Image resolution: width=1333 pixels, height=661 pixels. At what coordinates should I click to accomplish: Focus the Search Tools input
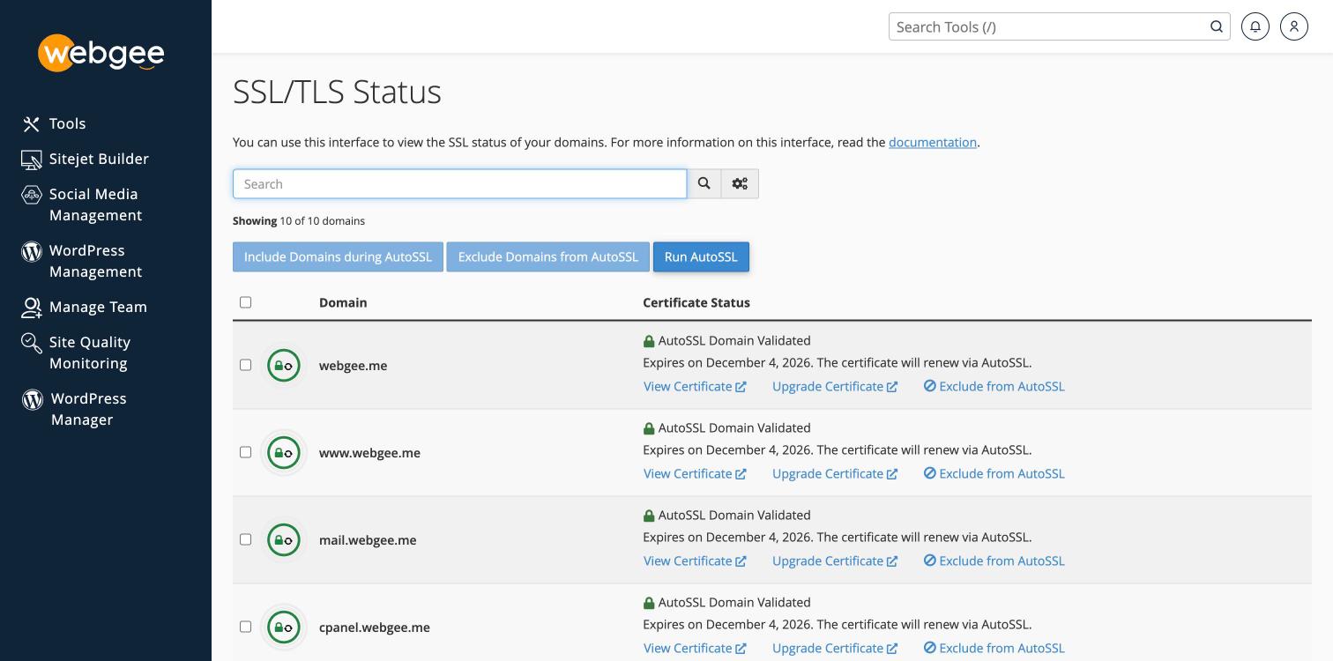click(x=1049, y=26)
